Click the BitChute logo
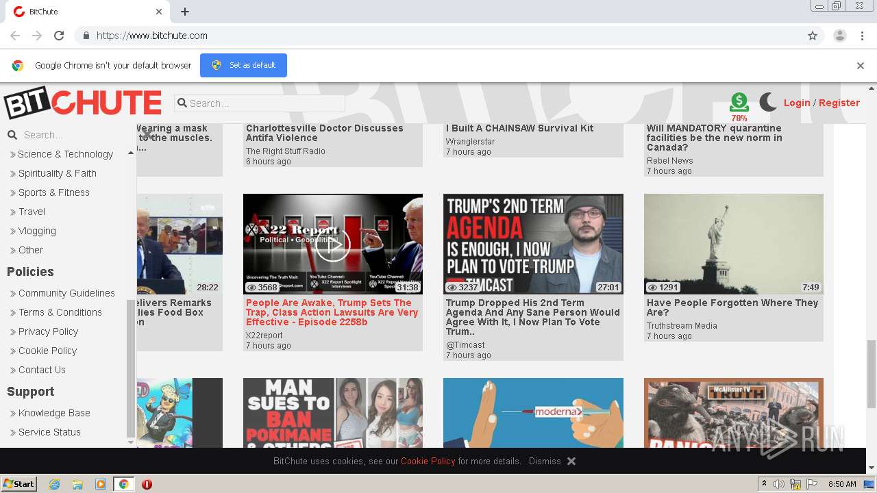This screenshot has height=493, width=877. [82, 103]
